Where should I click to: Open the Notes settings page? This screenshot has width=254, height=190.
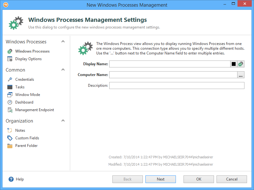[x=20, y=130]
